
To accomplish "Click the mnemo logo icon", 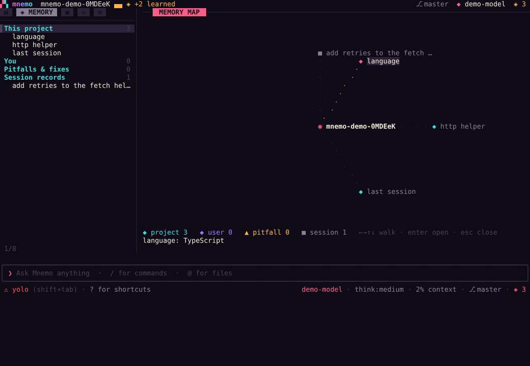I will coord(5,4).
